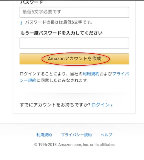
Task: Click the ログインすることにより text
Action: [43, 74]
